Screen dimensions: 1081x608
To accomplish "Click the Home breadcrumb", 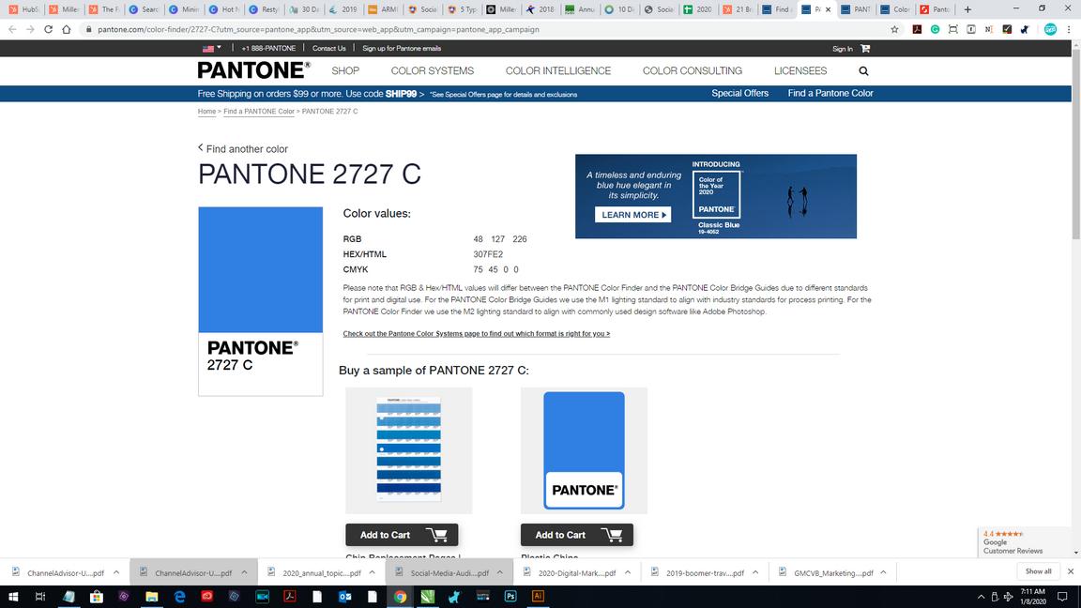I will 206,112.
